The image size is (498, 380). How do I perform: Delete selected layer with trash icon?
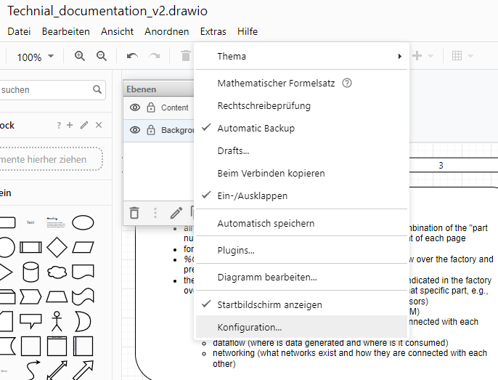(134, 213)
